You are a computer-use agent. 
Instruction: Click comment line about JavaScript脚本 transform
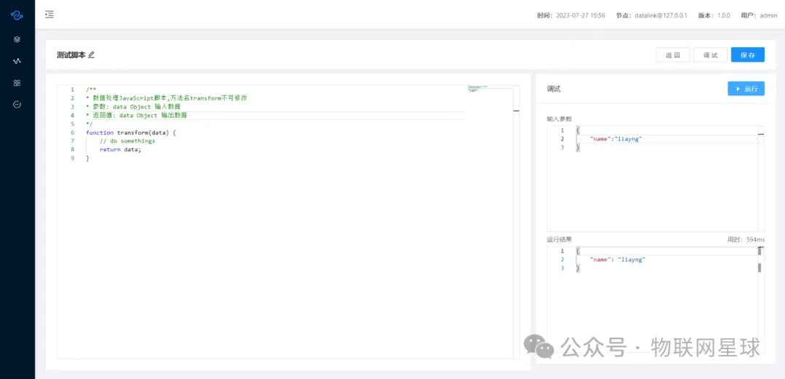tap(166, 98)
